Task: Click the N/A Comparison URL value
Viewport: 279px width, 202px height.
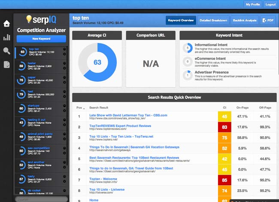Action: click(151, 64)
